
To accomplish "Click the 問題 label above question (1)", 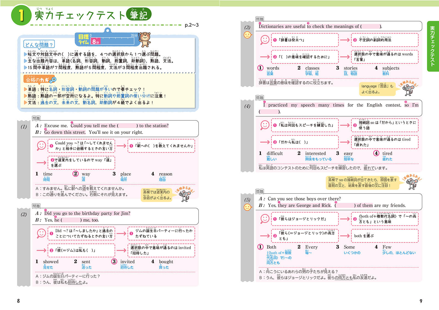I will [36, 118].
